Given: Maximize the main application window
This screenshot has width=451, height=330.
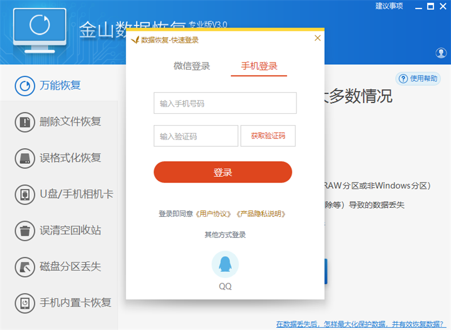Looking at the screenshot, I should pos(431,6).
